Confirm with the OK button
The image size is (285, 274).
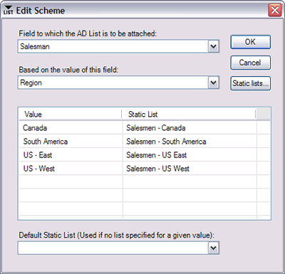[x=250, y=42]
